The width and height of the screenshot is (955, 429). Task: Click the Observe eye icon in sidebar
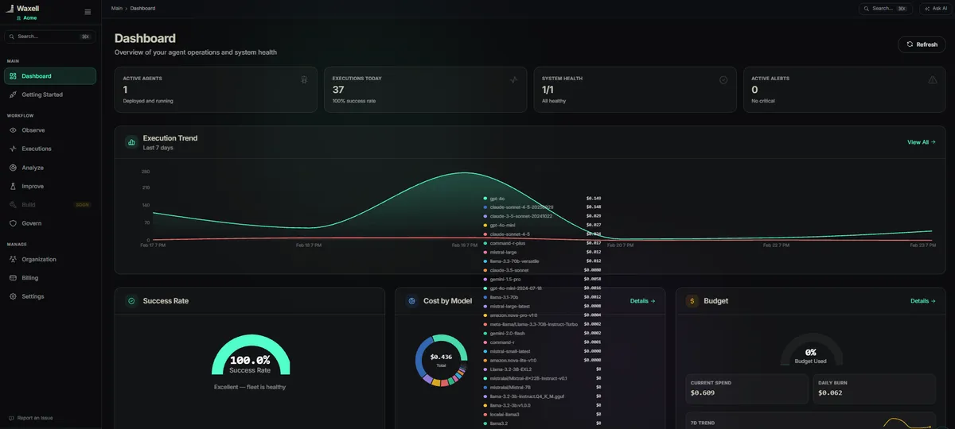pos(13,130)
